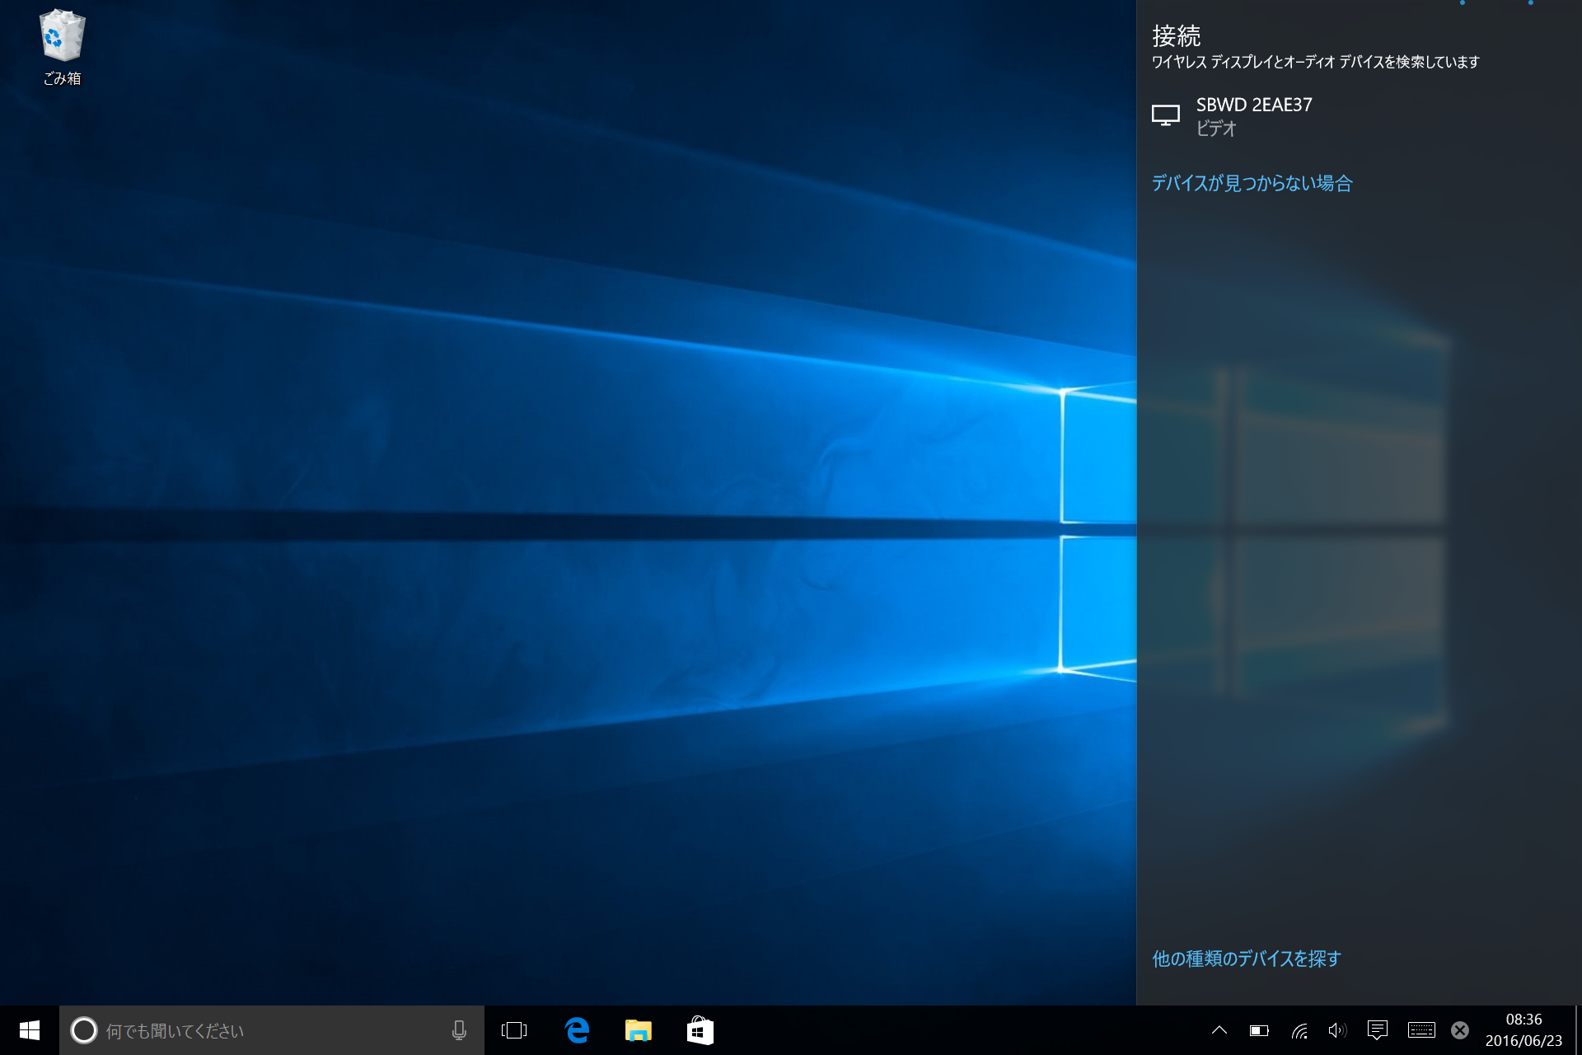The height and width of the screenshot is (1055, 1582).
Task: Click the デバイスが見つからない場合 link
Action: tap(1252, 183)
